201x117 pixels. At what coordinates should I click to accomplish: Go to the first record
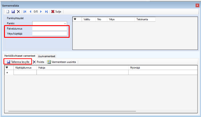25,11
